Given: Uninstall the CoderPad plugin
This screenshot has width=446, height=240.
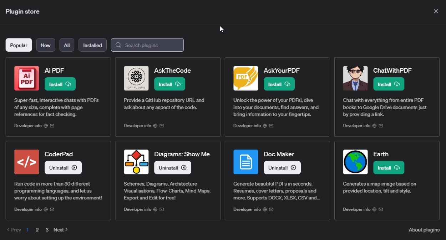Looking at the screenshot, I should pos(63,168).
